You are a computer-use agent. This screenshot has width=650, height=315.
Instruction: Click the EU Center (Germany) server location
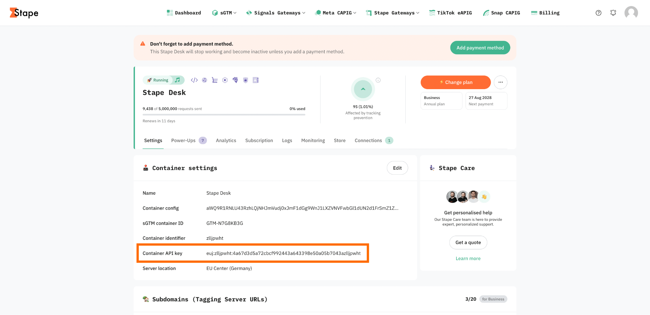coord(229,268)
